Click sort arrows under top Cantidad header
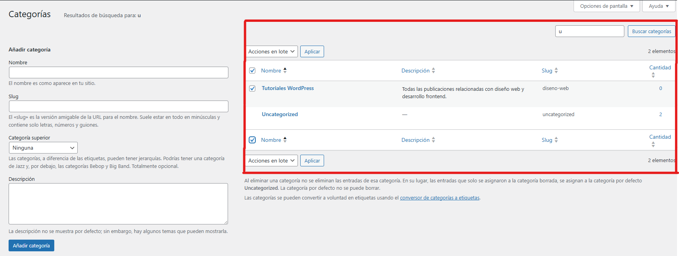The height and width of the screenshot is (256, 679). pyautogui.click(x=653, y=75)
